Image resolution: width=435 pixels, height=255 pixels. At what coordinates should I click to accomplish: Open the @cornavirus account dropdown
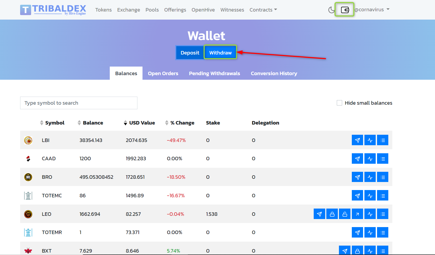[372, 10]
